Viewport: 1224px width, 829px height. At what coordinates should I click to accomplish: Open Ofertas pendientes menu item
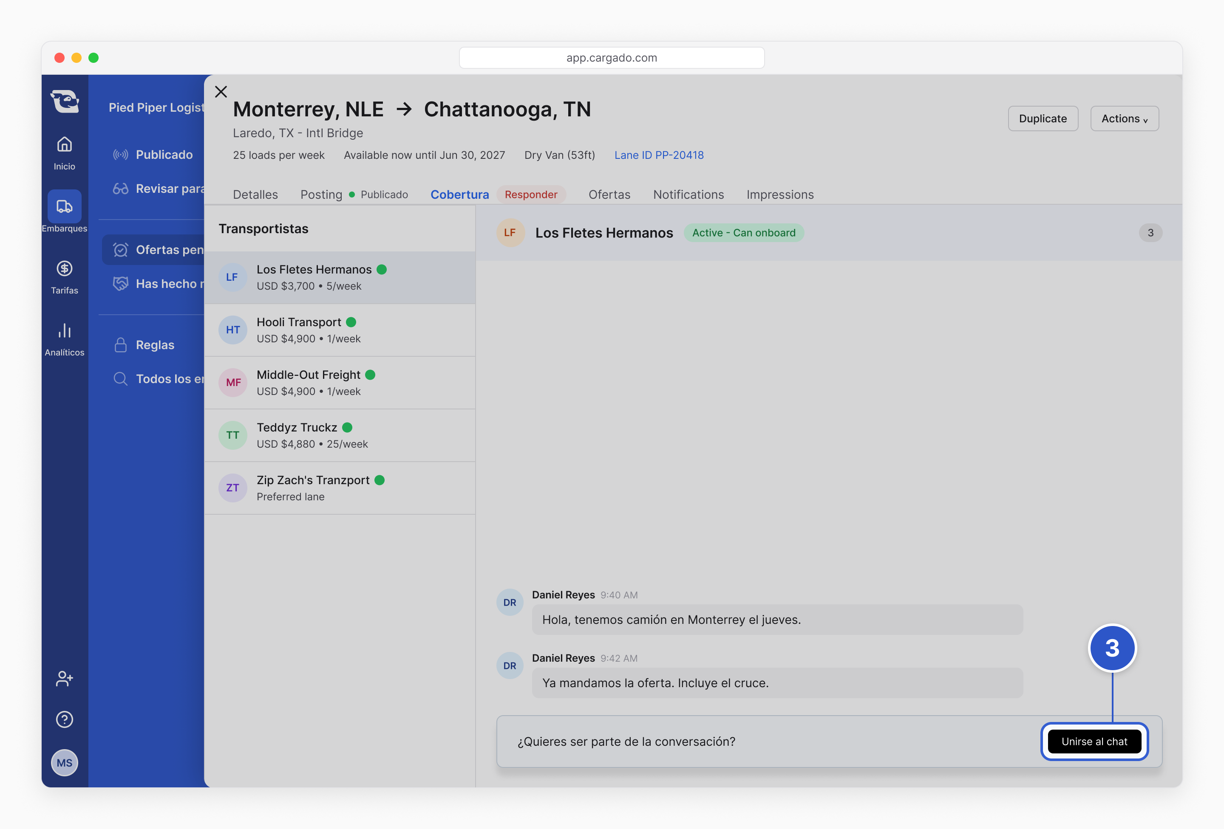[153, 249]
